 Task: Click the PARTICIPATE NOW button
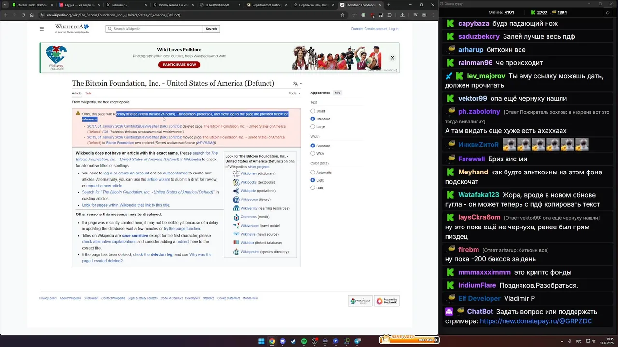click(x=179, y=65)
